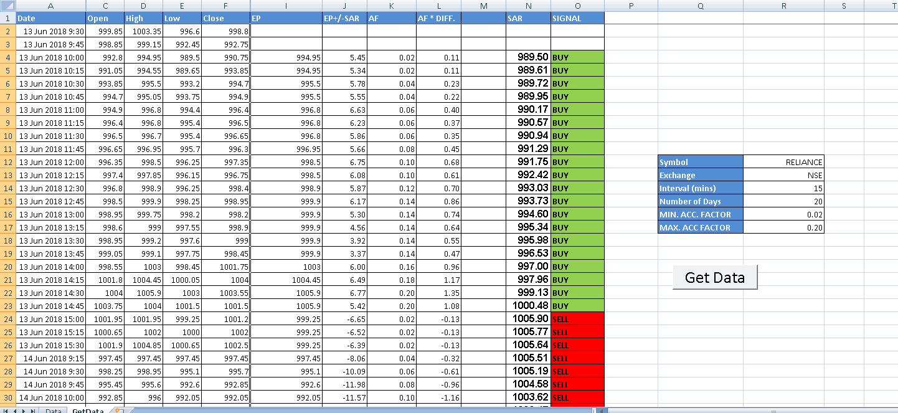Click the SIGNAL header cell
Viewport: 898px width, 413px height.
pos(577,18)
